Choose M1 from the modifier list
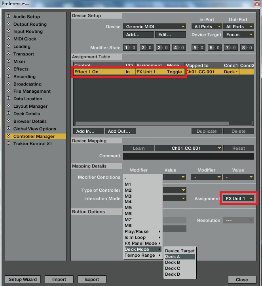The width and height of the screenshot is (262, 286). coord(143,185)
